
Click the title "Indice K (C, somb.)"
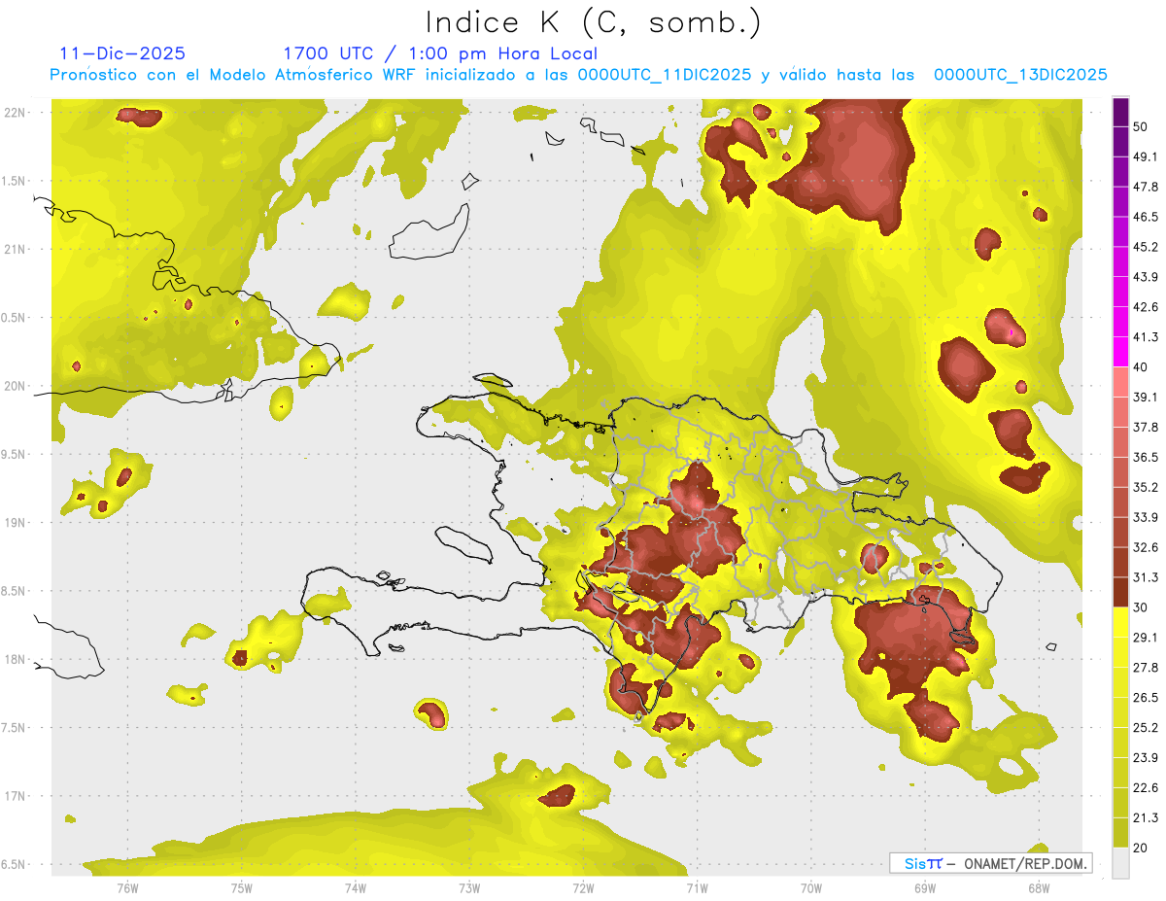594,22
